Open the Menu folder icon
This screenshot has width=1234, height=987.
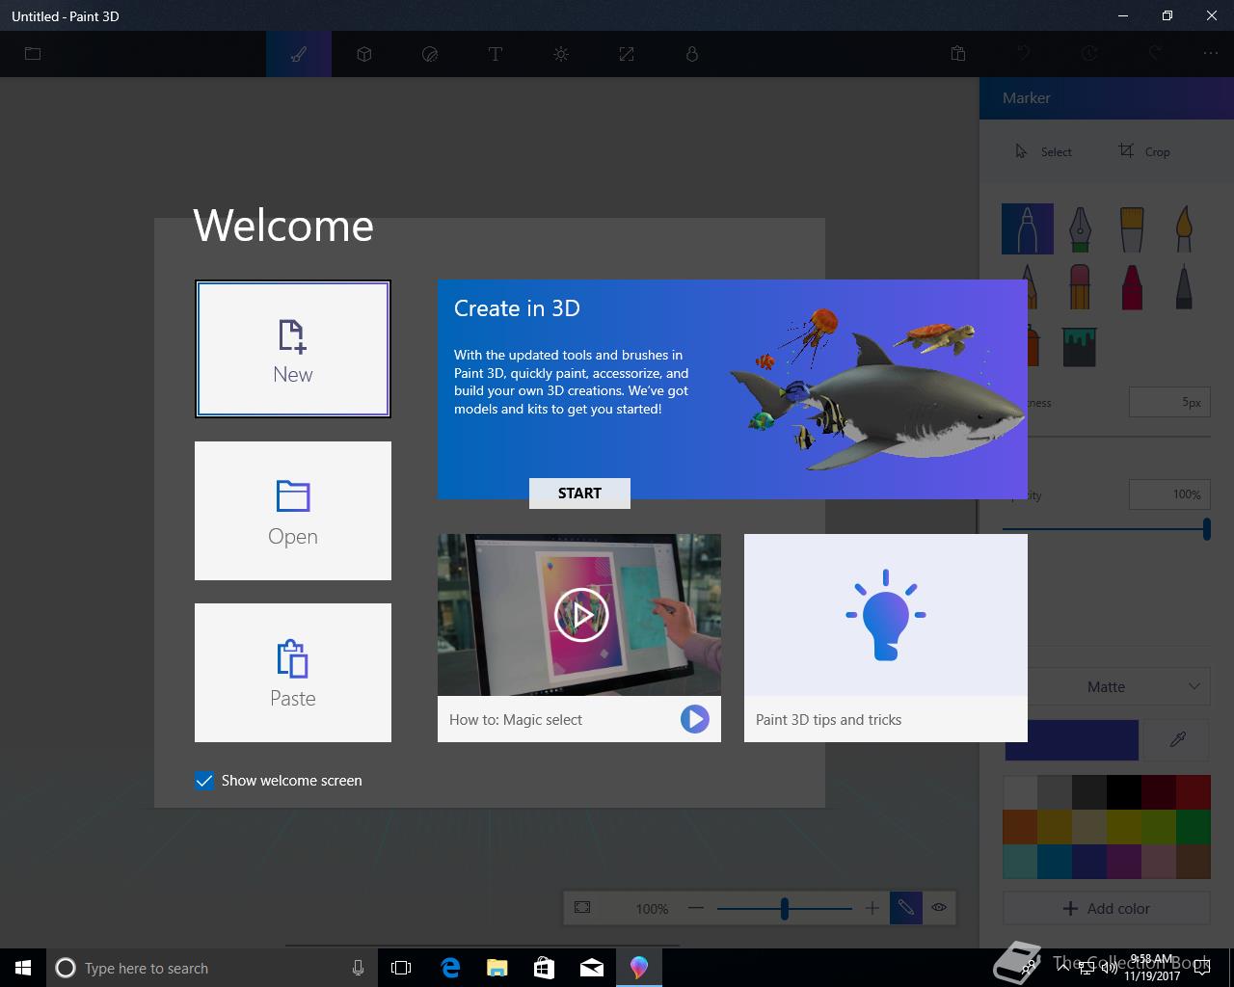click(33, 54)
